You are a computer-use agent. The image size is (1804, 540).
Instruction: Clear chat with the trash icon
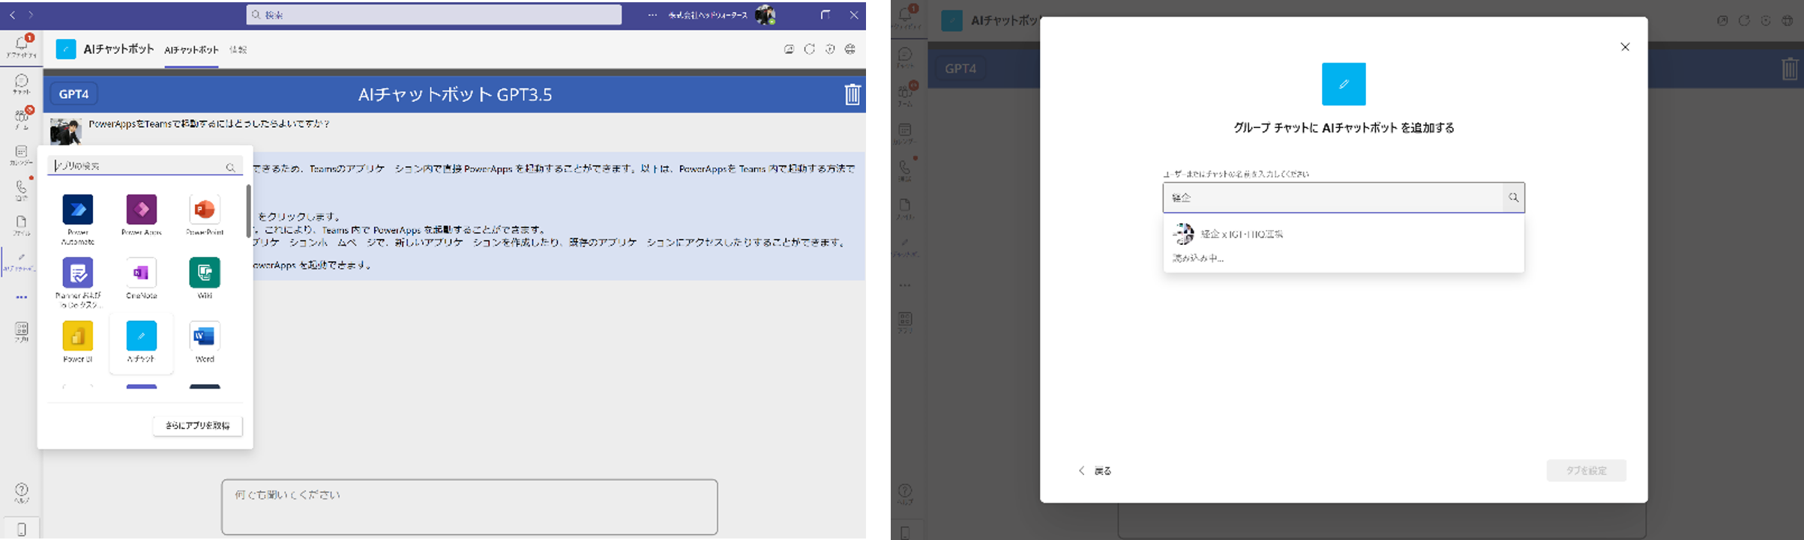(853, 94)
